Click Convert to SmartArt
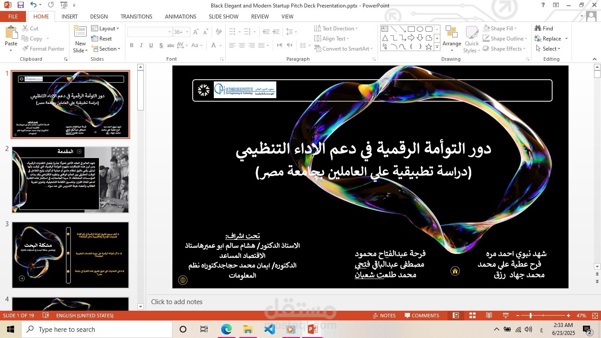 pyautogui.click(x=344, y=48)
